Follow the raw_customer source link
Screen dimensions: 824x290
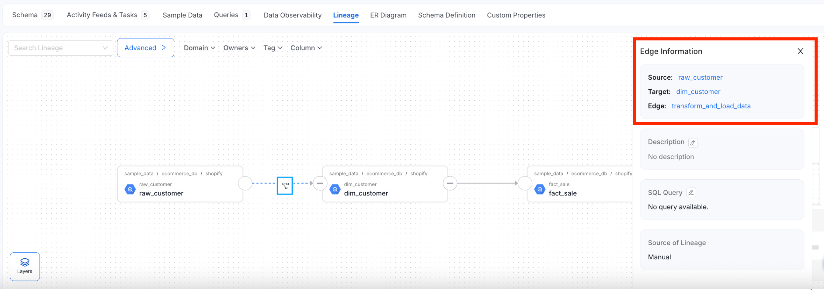(700, 78)
